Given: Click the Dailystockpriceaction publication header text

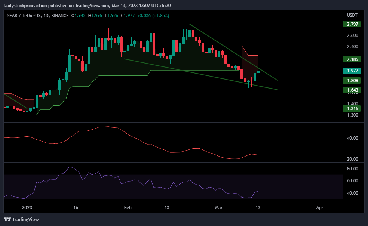Looking at the screenshot, I should (x=87, y=5).
